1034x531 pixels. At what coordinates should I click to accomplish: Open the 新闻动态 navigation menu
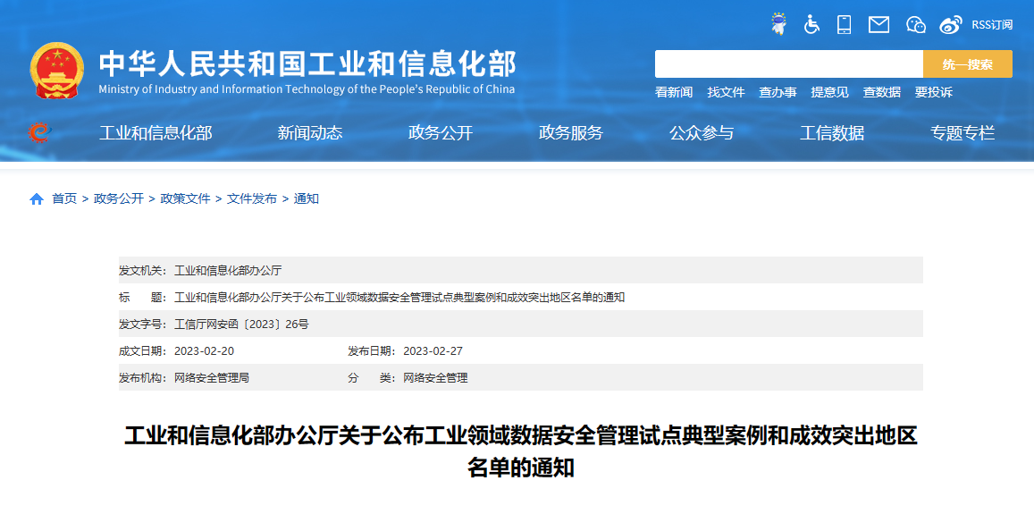pos(310,133)
